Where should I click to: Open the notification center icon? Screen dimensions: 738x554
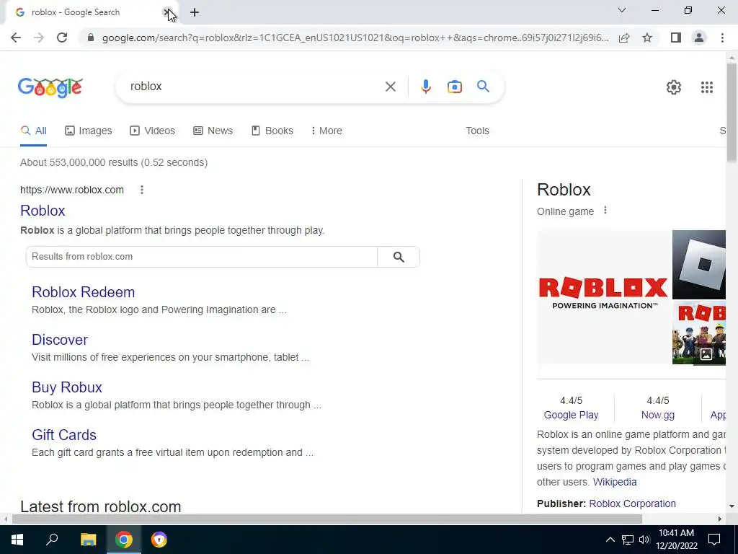[x=714, y=540]
